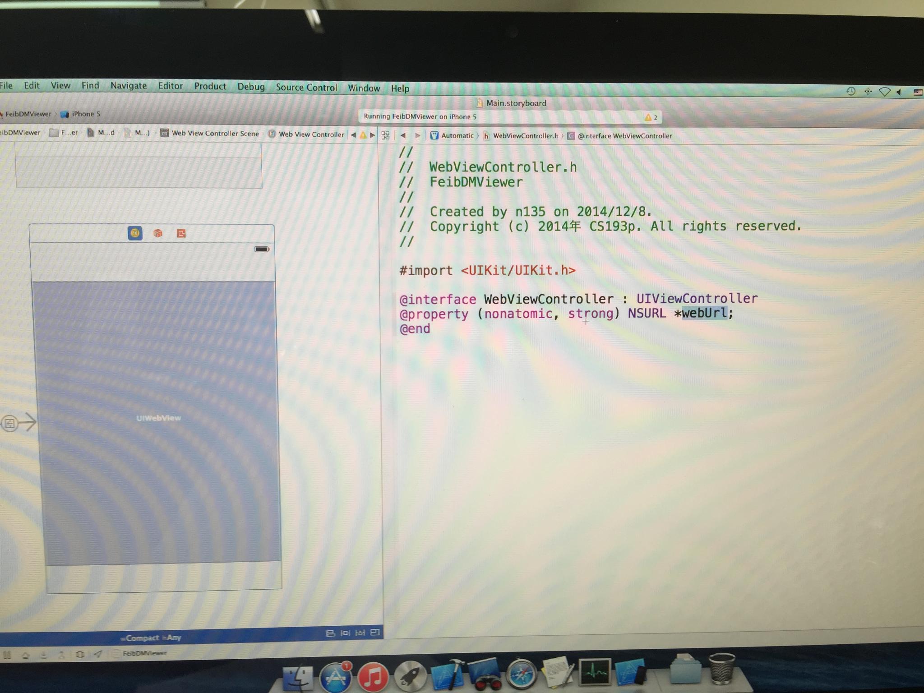Pause program execution in debug bar
Viewport: 924px width, 693px height.
(x=7, y=655)
